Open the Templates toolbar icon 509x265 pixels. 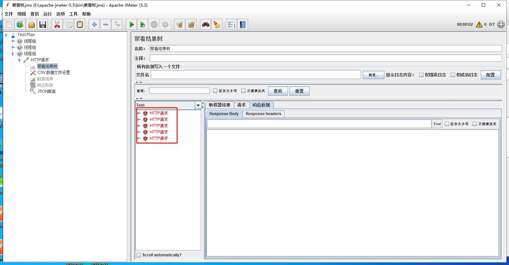[20, 24]
